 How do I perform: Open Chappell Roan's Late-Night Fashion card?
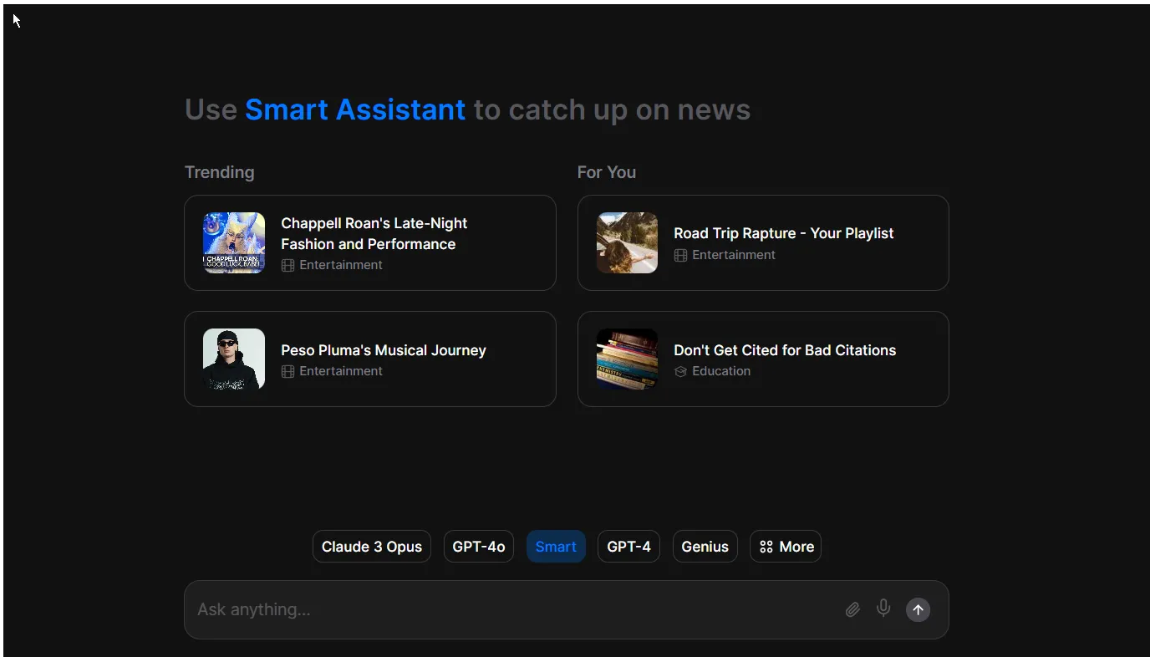370,242
